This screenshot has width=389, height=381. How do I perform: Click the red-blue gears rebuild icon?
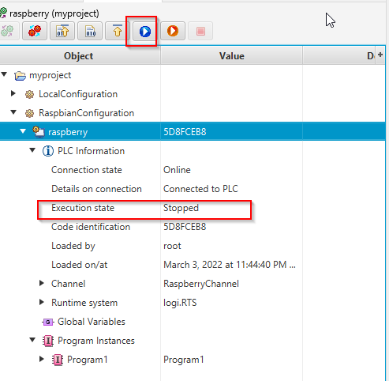[35, 31]
